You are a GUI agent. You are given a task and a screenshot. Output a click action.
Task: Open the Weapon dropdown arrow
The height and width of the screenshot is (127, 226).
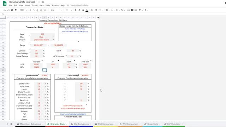53,40
